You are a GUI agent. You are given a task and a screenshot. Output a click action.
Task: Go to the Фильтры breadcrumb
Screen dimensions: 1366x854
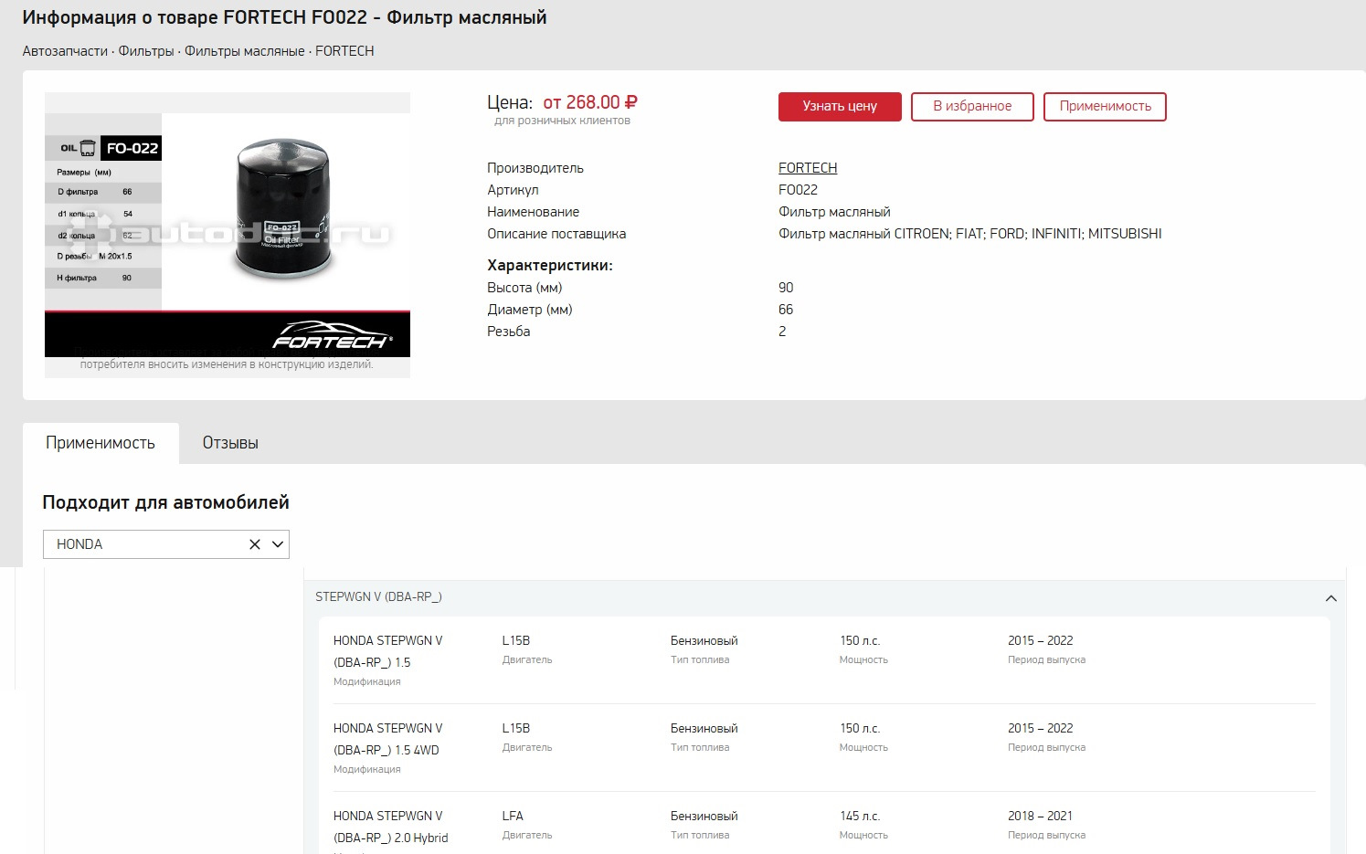pos(146,51)
